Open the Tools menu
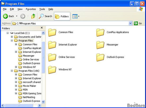146x108 pixels. [42, 9]
